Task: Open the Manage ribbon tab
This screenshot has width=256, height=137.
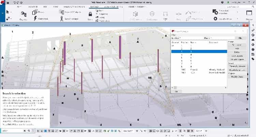Action: [92, 6]
